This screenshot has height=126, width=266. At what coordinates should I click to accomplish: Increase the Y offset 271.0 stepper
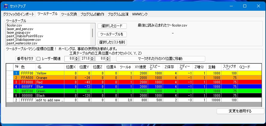coord(92,58)
